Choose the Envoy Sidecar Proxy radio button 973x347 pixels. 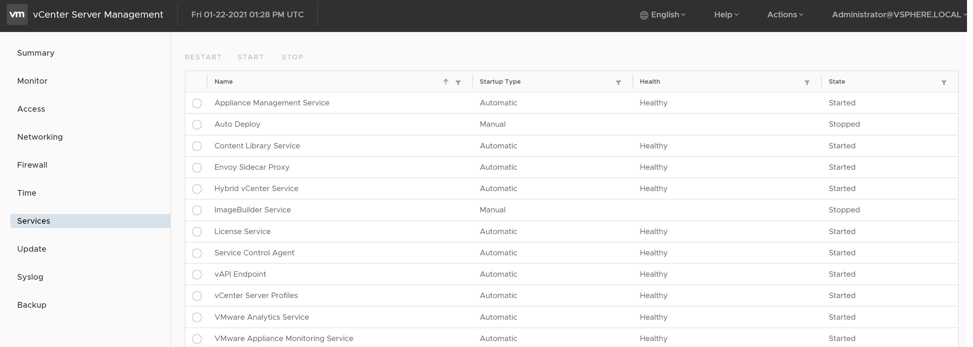tap(197, 167)
